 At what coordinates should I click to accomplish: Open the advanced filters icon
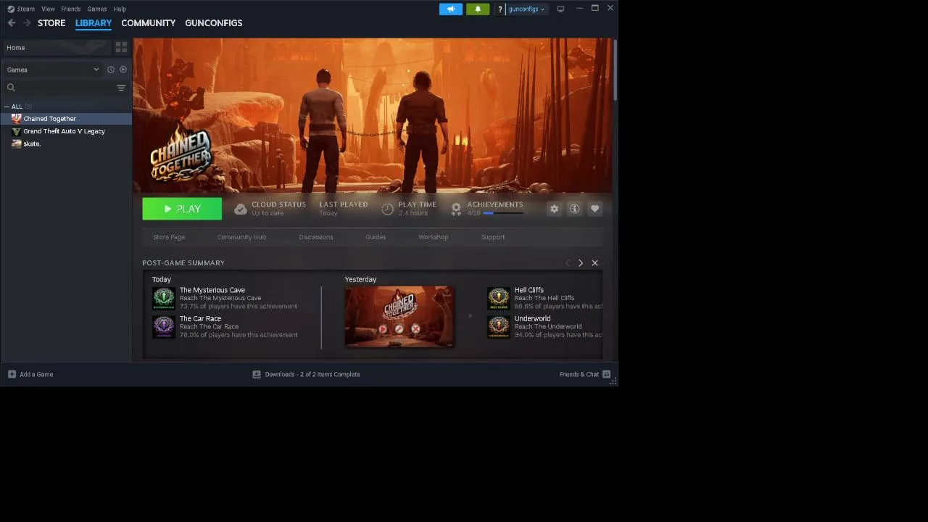coord(121,88)
